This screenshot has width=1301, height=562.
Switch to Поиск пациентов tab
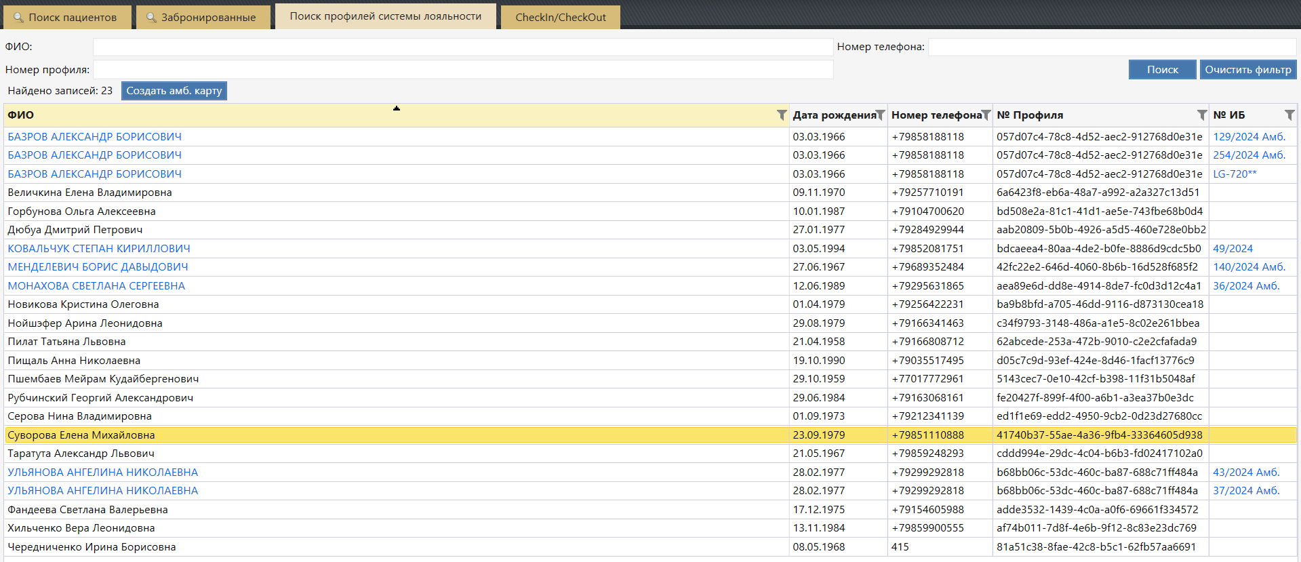coord(66,18)
